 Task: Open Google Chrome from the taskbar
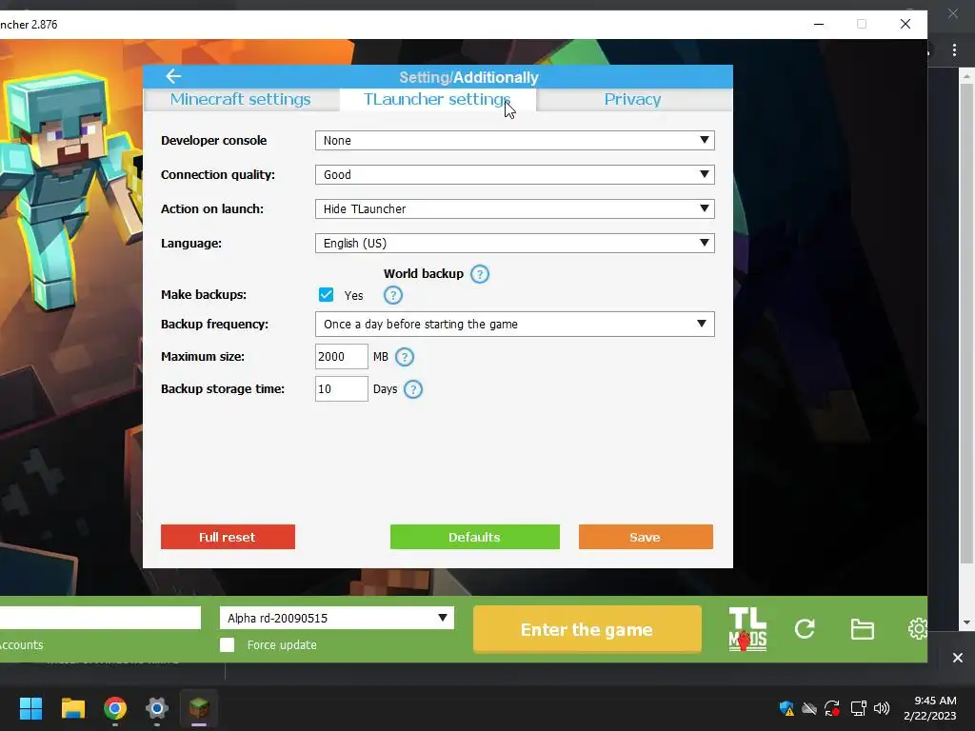tap(115, 708)
